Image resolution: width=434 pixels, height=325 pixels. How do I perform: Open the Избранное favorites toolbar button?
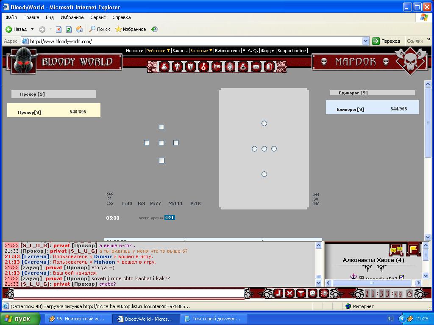coord(131,29)
